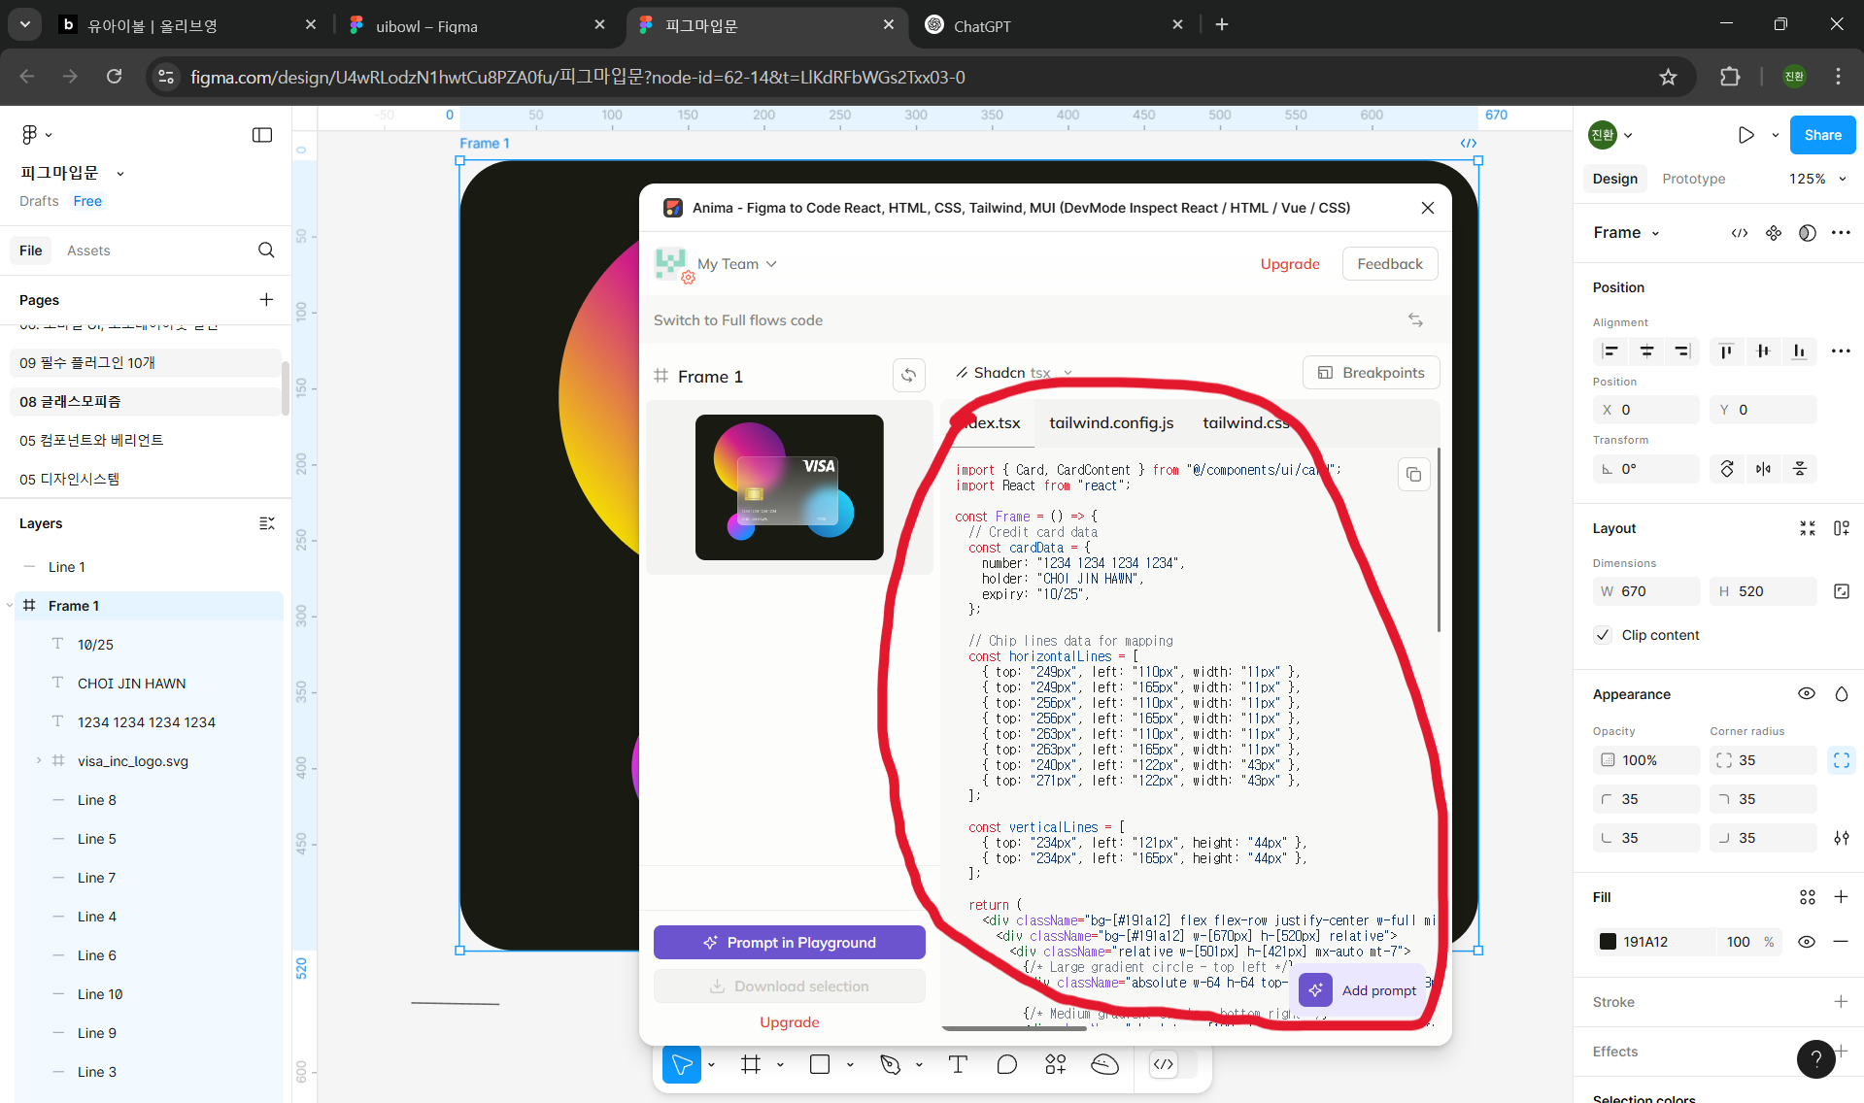
Task: Hide the 191A12 fill with eye icon
Action: coord(1807,942)
